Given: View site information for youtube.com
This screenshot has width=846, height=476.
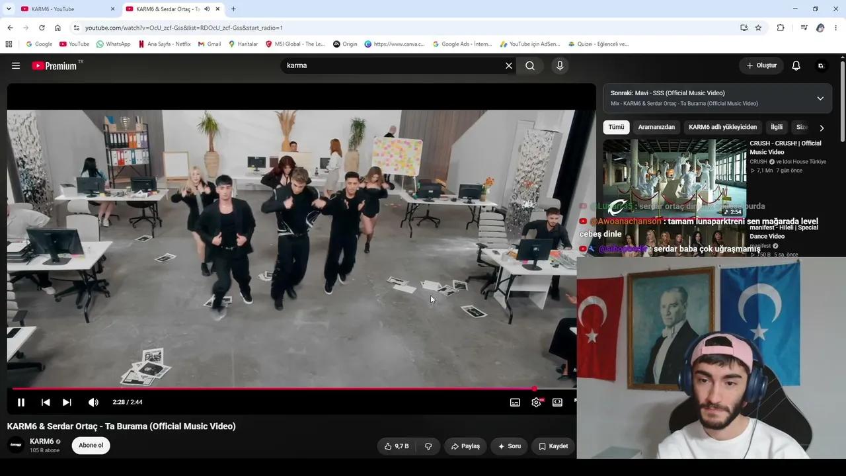Looking at the screenshot, I should coord(77,28).
